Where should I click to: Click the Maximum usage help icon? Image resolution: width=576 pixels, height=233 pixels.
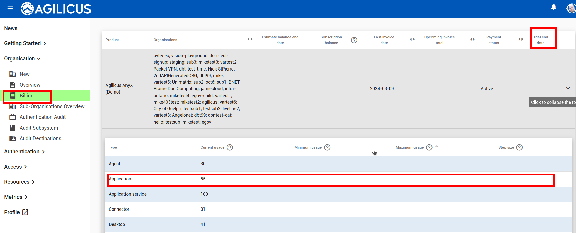click(x=429, y=147)
